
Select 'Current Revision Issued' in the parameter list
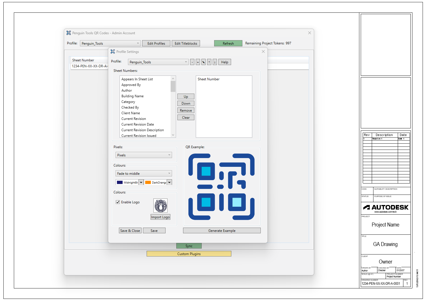point(145,135)
